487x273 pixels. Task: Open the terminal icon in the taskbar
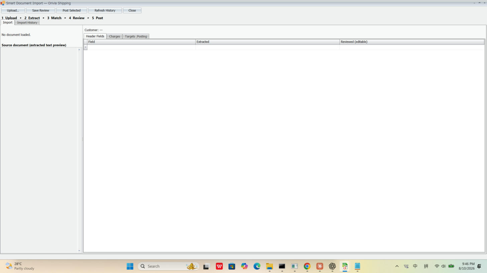coord(282,266)
